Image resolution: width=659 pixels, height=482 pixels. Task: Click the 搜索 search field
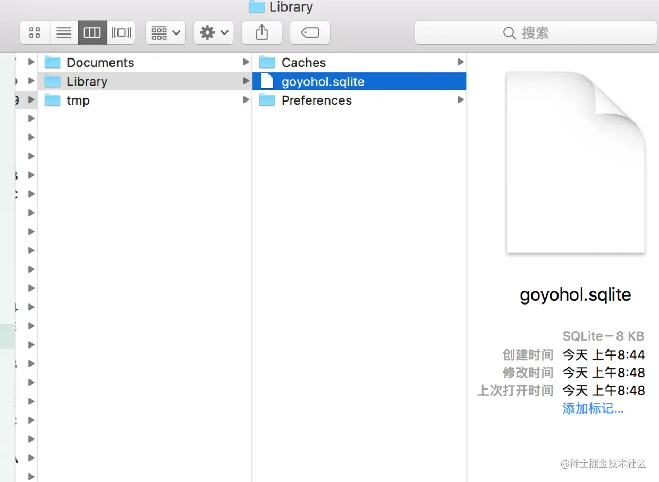tap(536, 33)
